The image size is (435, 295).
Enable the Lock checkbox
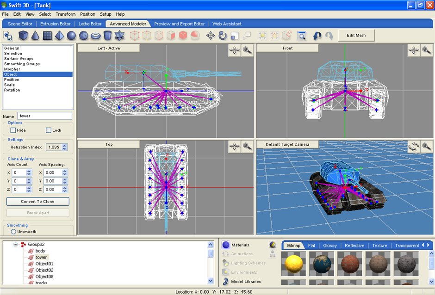pos(49,130)
